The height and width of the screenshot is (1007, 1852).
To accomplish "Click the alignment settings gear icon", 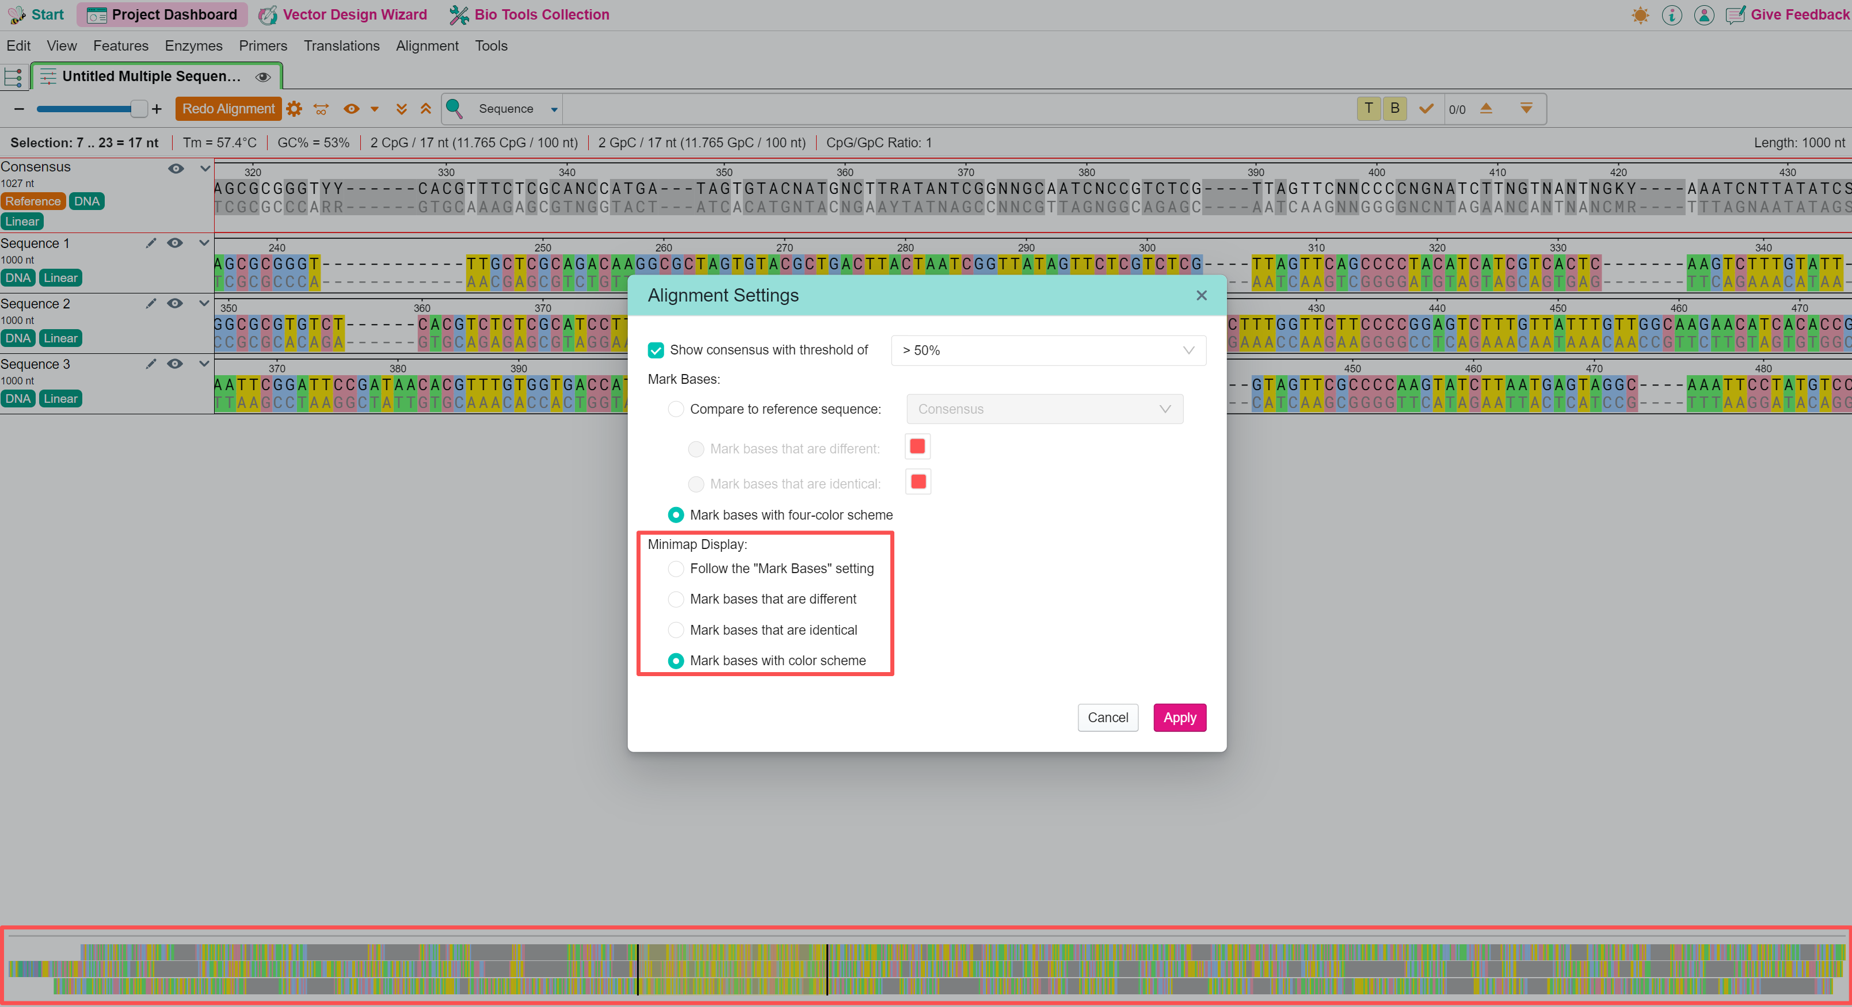I will pos(294,109).
